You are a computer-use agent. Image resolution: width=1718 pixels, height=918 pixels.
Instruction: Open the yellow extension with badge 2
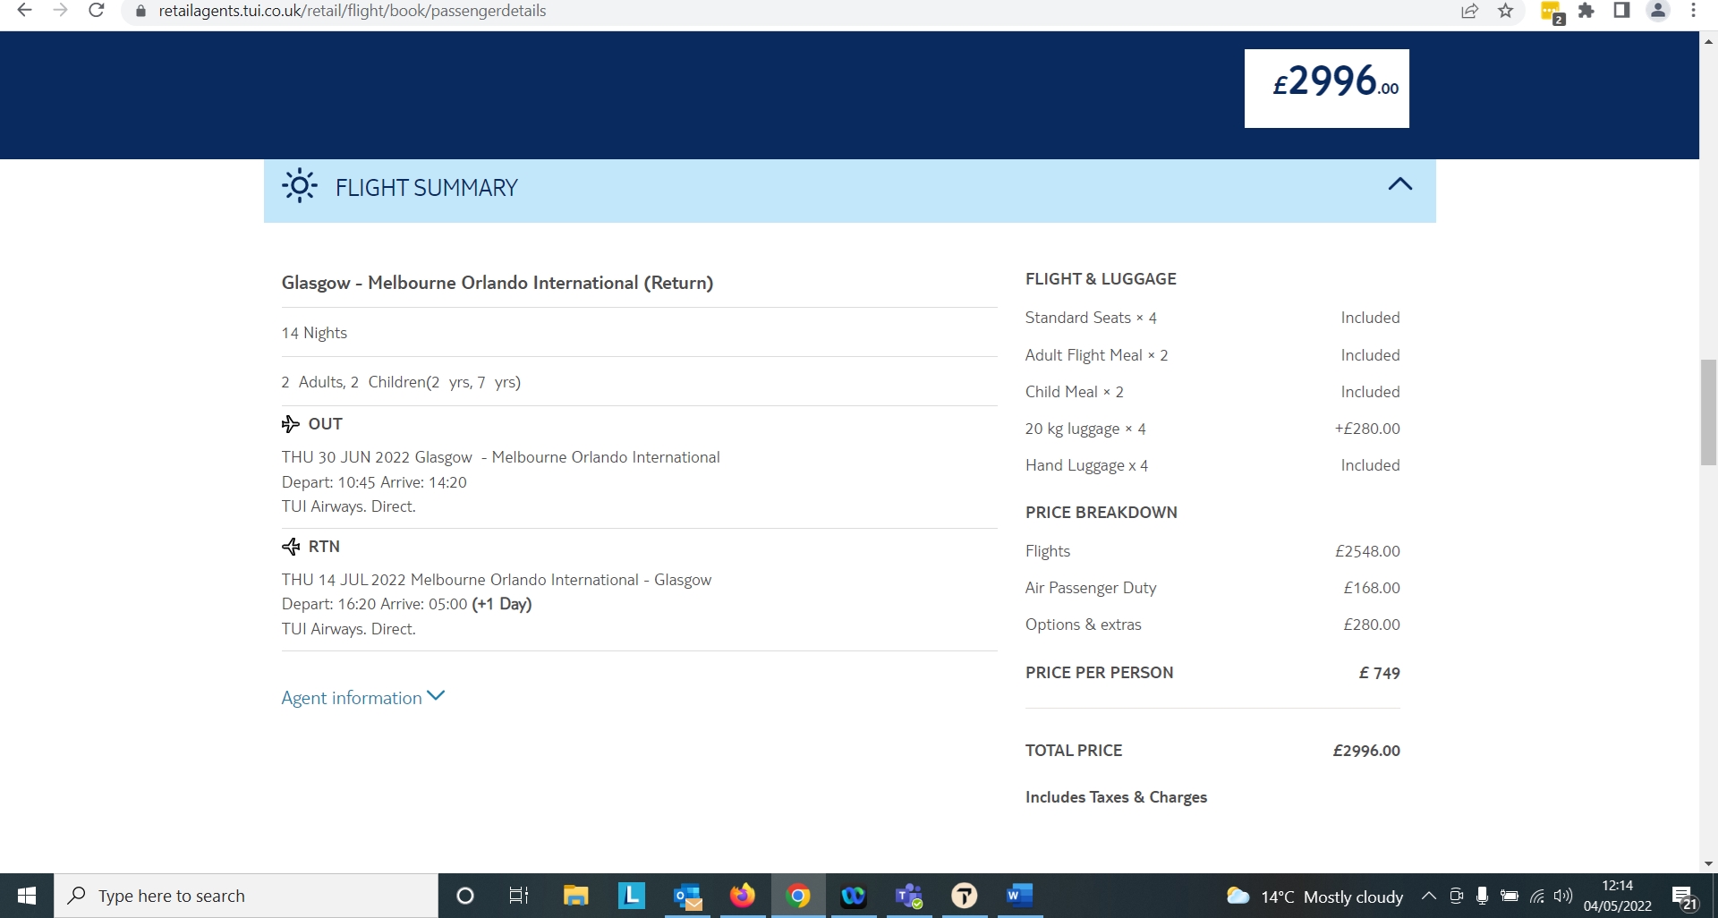point(1552,12)
